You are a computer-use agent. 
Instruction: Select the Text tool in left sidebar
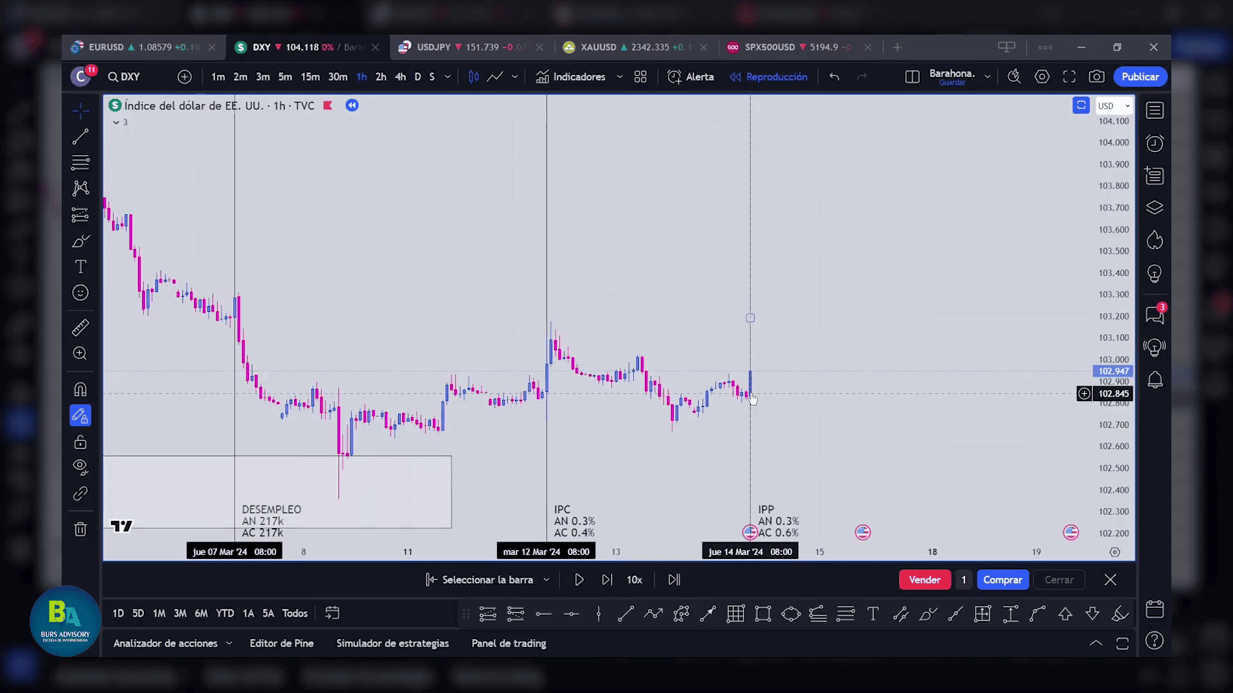(x=80, y=267)
